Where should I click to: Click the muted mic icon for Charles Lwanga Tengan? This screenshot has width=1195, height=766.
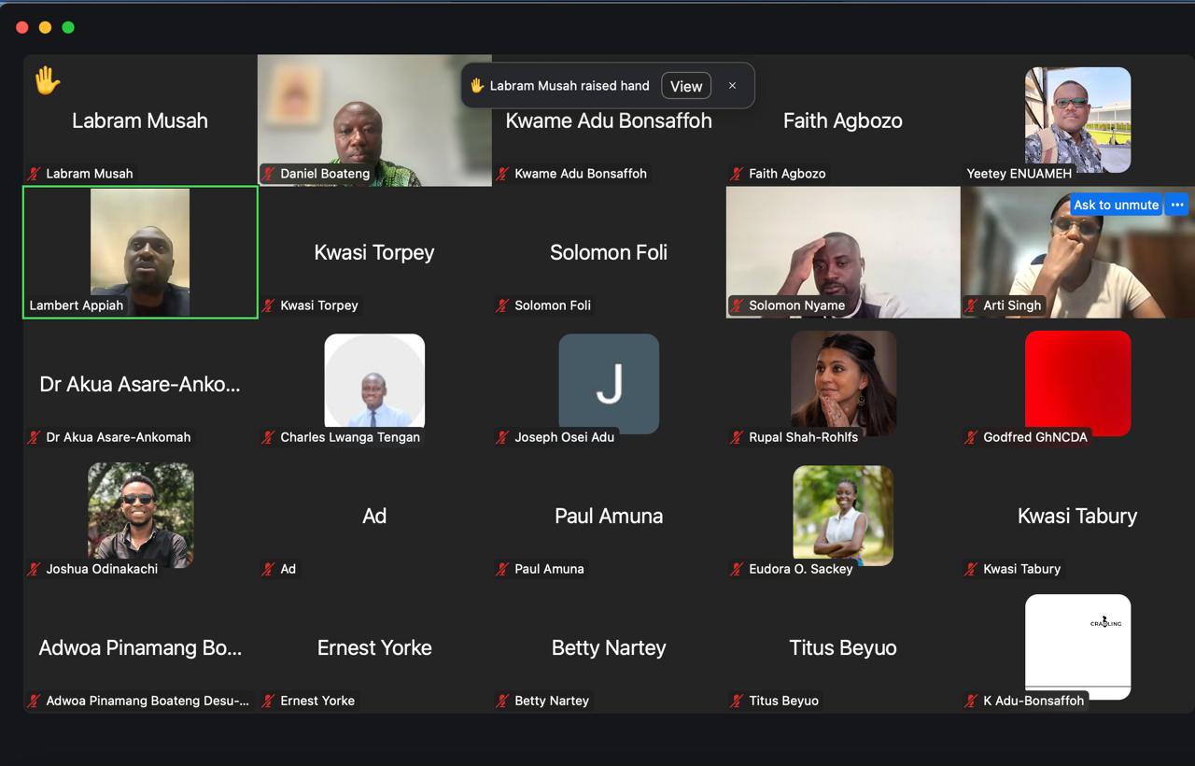tap(269, 437)
